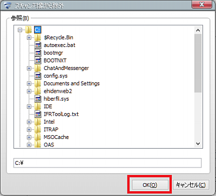Select ehidenweb2 folder name
Image resolution: width=216 pixels, height=196 pixels.
pos(58,91)
